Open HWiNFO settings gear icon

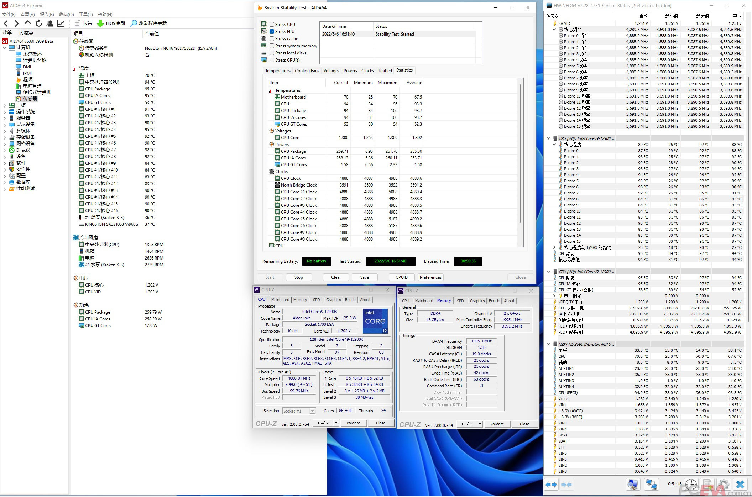coord(724,485)
